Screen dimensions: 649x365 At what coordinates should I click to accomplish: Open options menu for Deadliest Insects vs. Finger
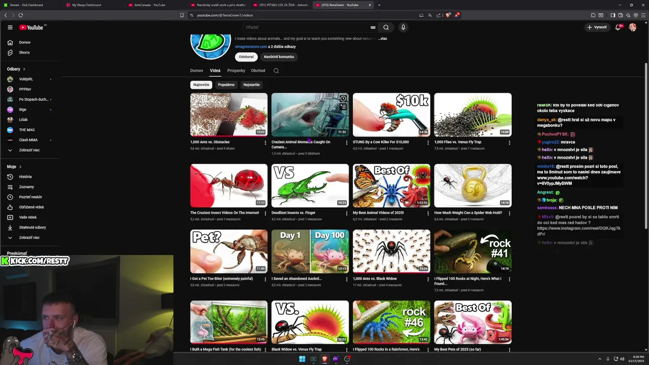coord(347,213)
